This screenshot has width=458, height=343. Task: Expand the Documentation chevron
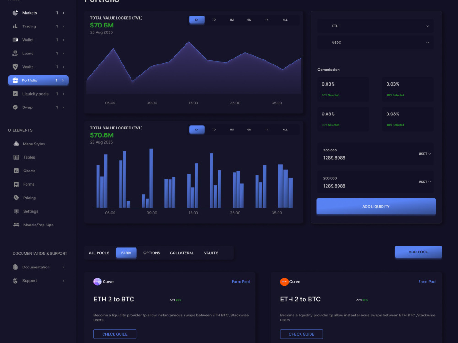coord(63,267)
